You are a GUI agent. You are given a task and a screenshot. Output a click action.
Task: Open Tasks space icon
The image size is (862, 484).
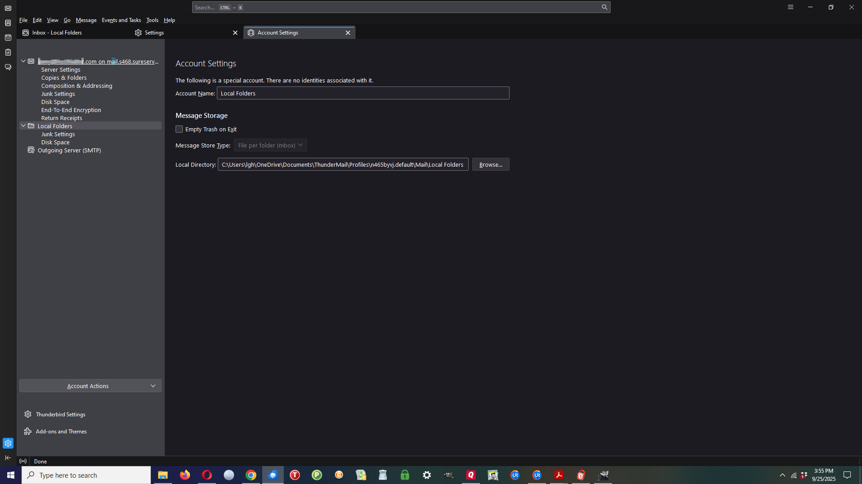(8, 52)
